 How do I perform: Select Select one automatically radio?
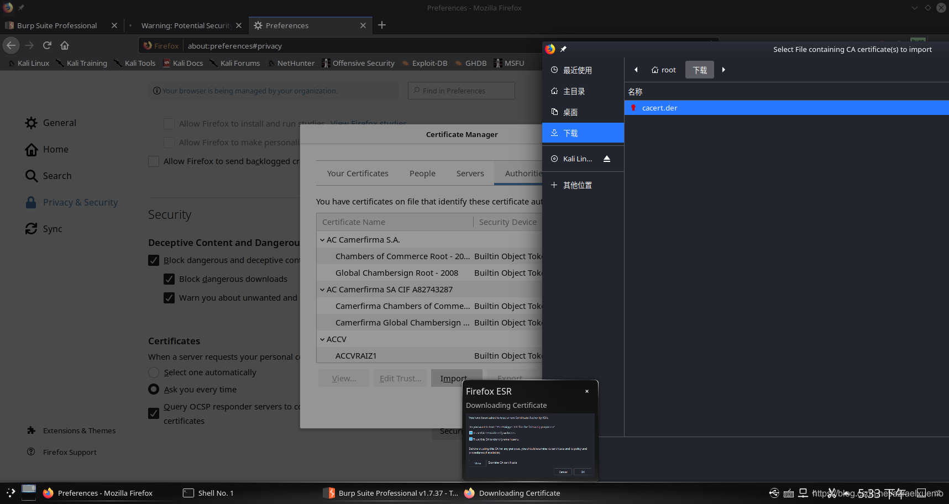click(154, 372)
